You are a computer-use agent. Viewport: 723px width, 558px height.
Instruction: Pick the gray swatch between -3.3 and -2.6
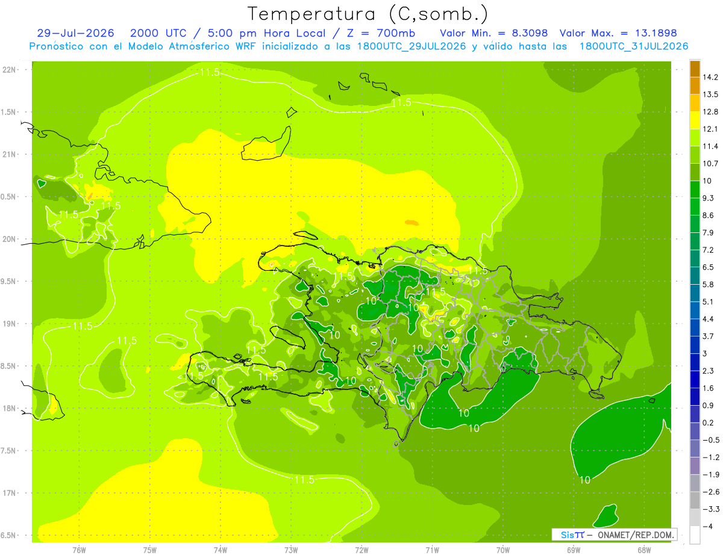(x=695, y=500)
